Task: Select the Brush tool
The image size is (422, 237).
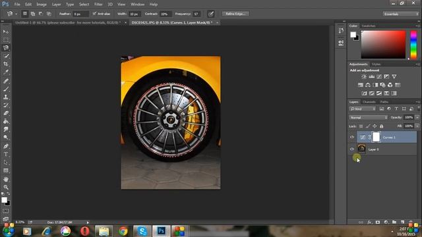Action: pyautogui.click(x=6, y=89)
